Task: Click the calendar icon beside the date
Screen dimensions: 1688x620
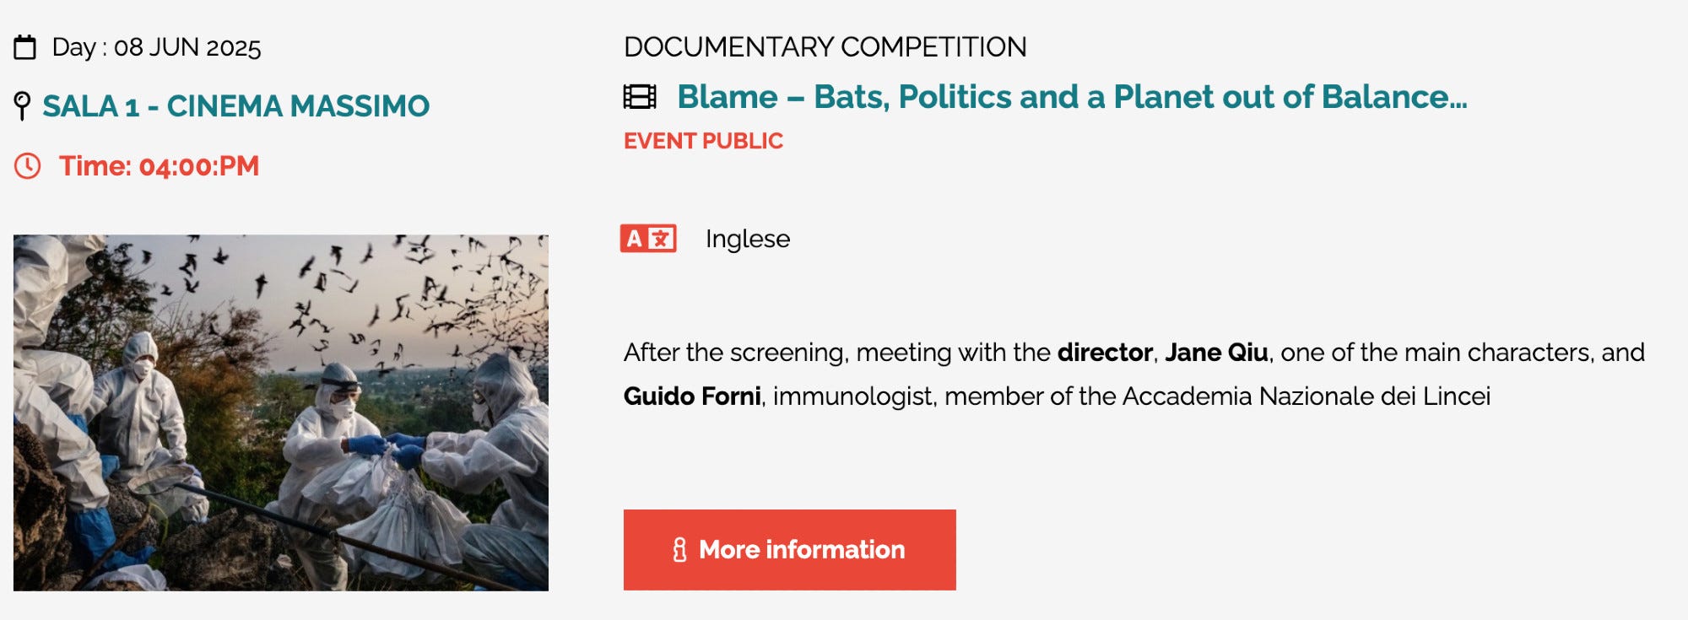Action: 25,47
